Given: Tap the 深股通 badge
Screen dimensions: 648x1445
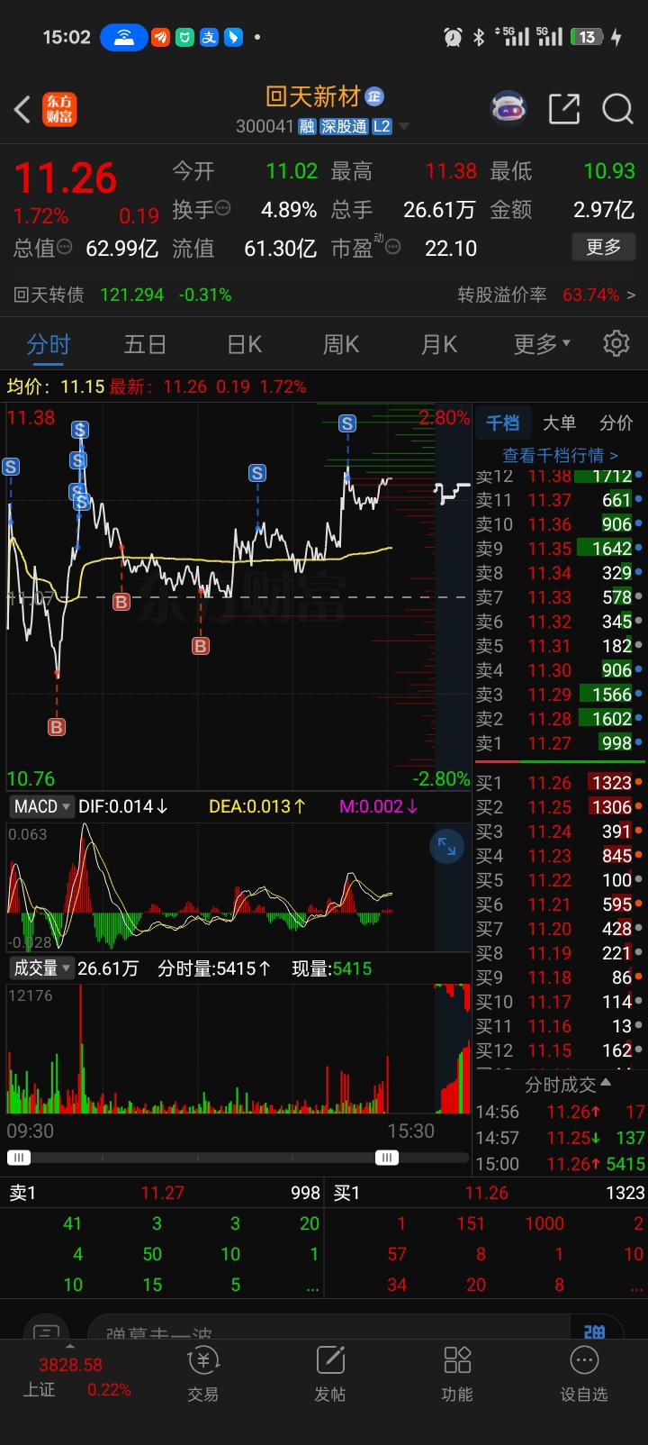Looking at the screenshot, I should (344, 127).
